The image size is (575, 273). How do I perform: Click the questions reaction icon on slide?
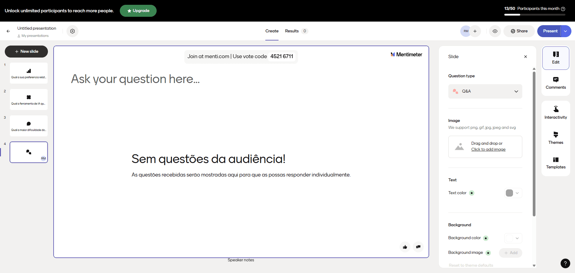coord(418,247)
